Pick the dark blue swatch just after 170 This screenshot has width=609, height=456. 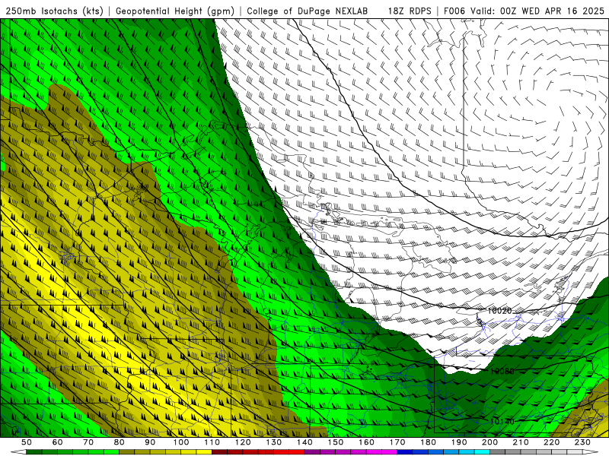[x=405, y=452]
